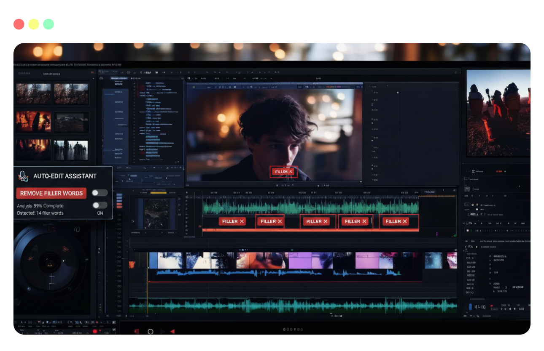The height and width of the screenshot is (351, 544).
Task: Click the red triangle button in the bottom transport bar
Action: tap(172, 332)
